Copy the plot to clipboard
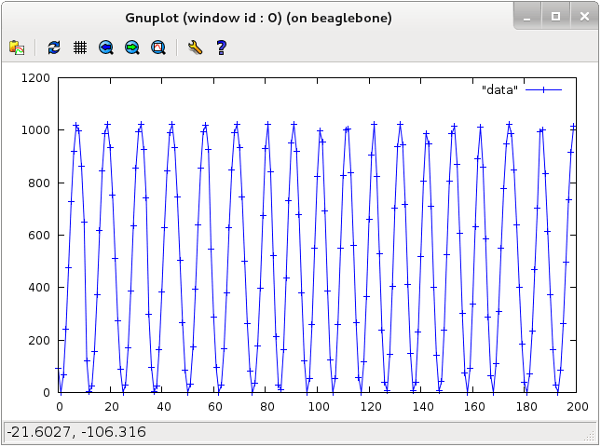The height and width of the screenshot is (447, 601). coord(17,47)
